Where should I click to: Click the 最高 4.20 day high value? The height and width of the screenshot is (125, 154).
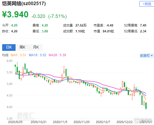pos(45,25)
